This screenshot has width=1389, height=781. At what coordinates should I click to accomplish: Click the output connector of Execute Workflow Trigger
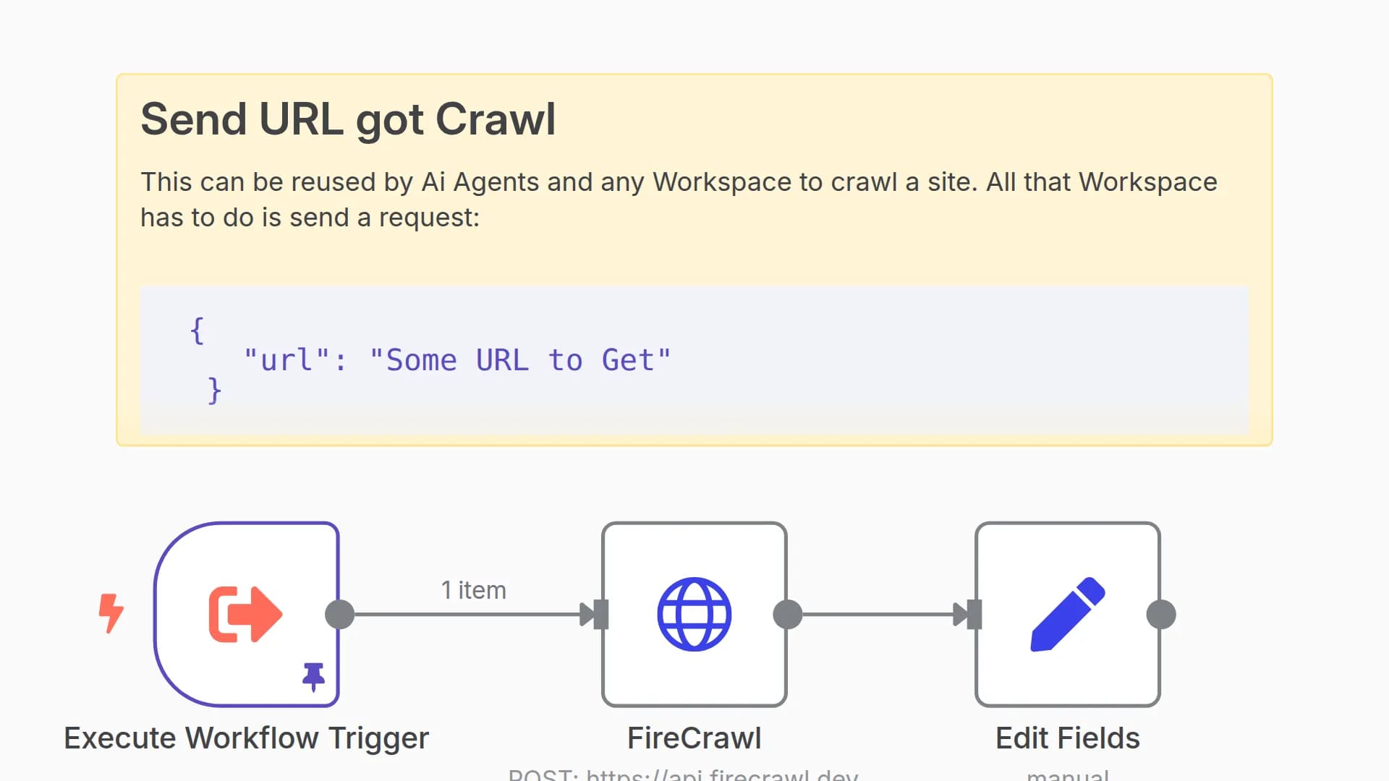point(340,615)
